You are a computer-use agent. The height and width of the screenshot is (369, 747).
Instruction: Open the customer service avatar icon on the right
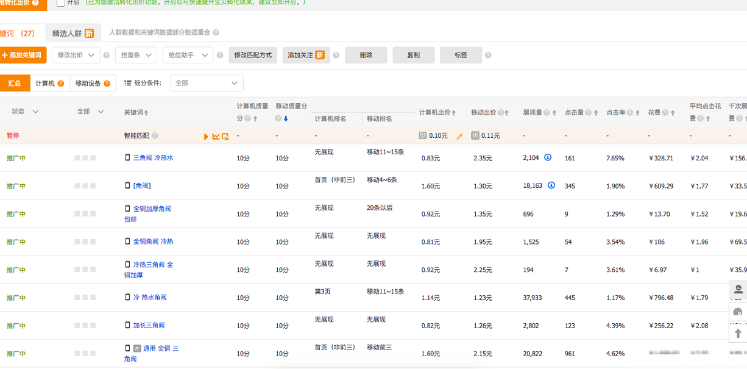click(x=738, y=289)
